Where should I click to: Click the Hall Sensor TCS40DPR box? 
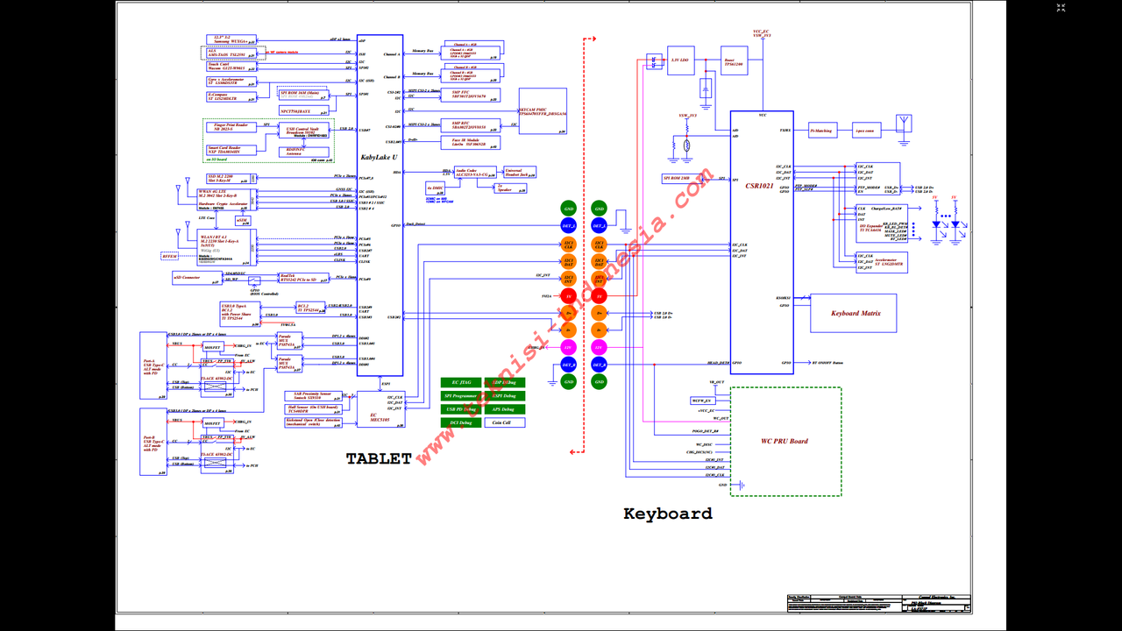point(314,409)
